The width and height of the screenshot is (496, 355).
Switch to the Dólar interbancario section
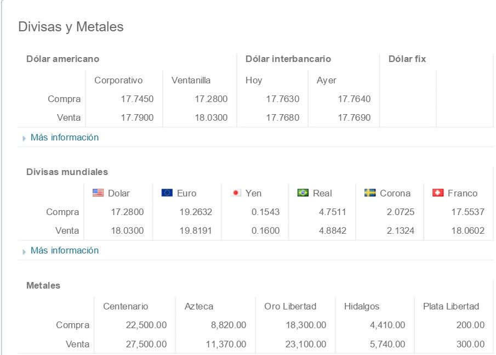289,59
